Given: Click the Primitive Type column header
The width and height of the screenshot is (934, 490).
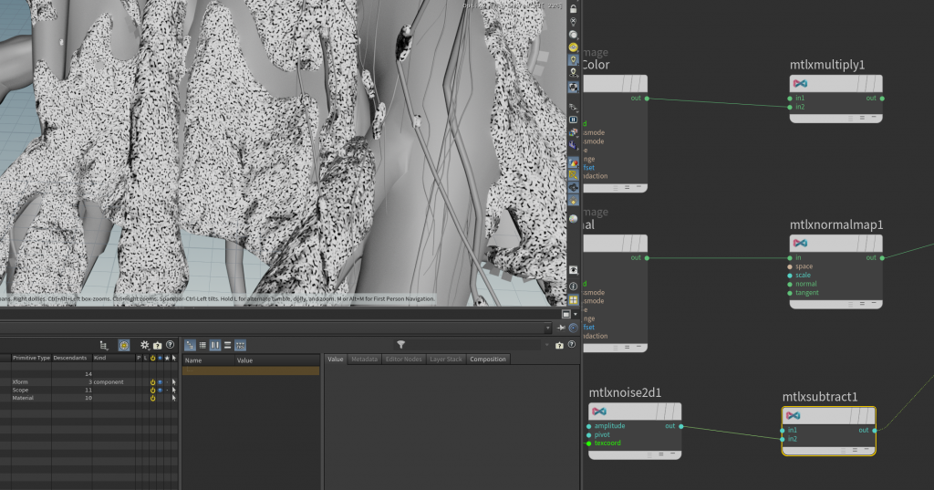Looking at the screenshot, I should click(31, 358).
